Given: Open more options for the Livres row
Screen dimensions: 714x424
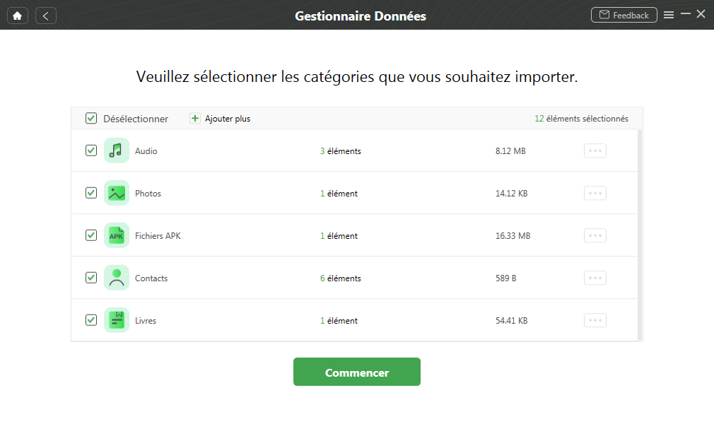Looking at the screenshot, I should (x=595, y=320).
